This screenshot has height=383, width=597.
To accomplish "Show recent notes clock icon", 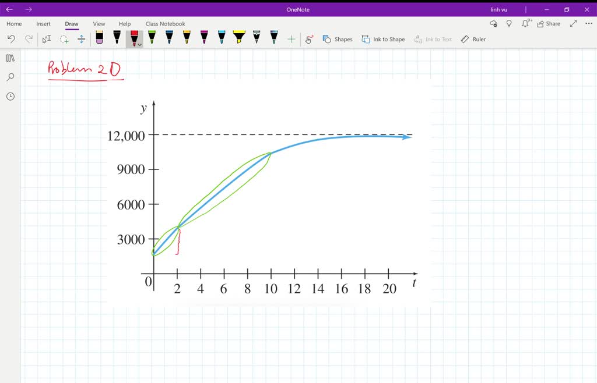I will pos(10,96).
